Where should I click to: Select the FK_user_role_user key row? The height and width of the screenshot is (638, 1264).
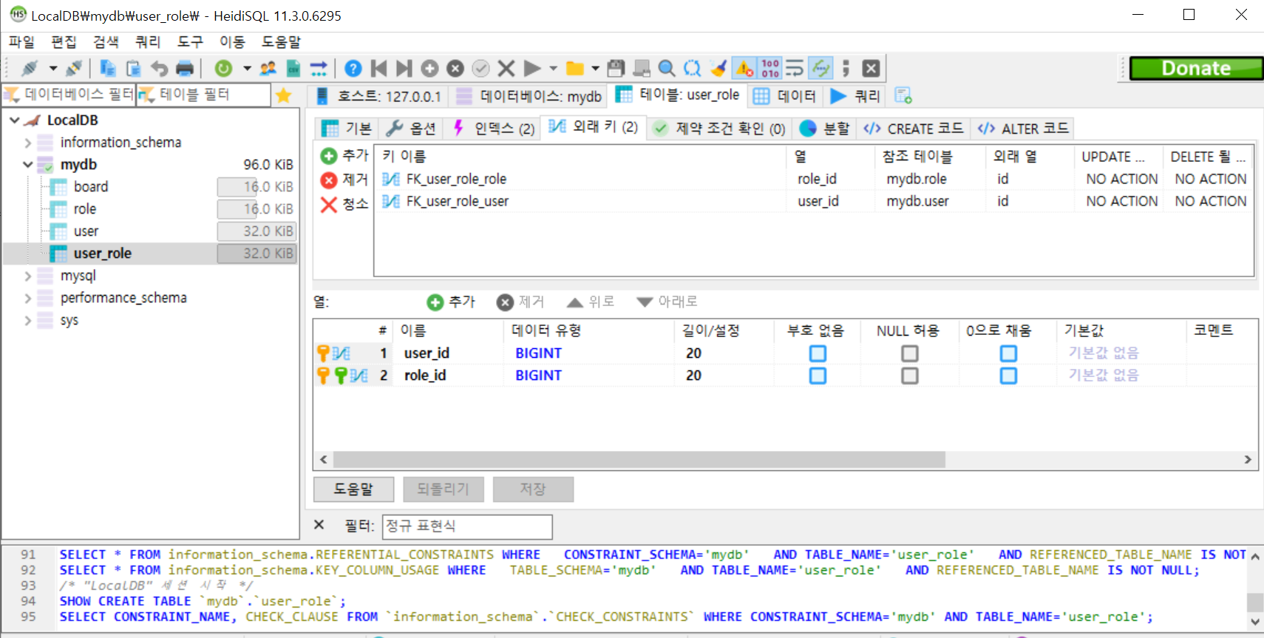tap(814, 201)
